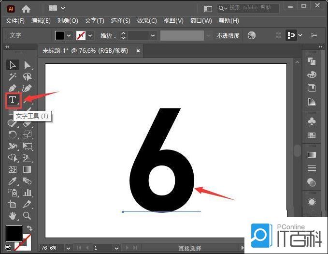The image size is (328, 254).
Task: Open the Swatches grid panel icon
Action: (x=312, y=135)
